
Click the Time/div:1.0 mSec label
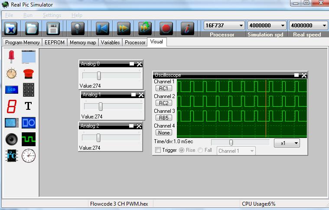pyautogui.click(x=173, y=141)
